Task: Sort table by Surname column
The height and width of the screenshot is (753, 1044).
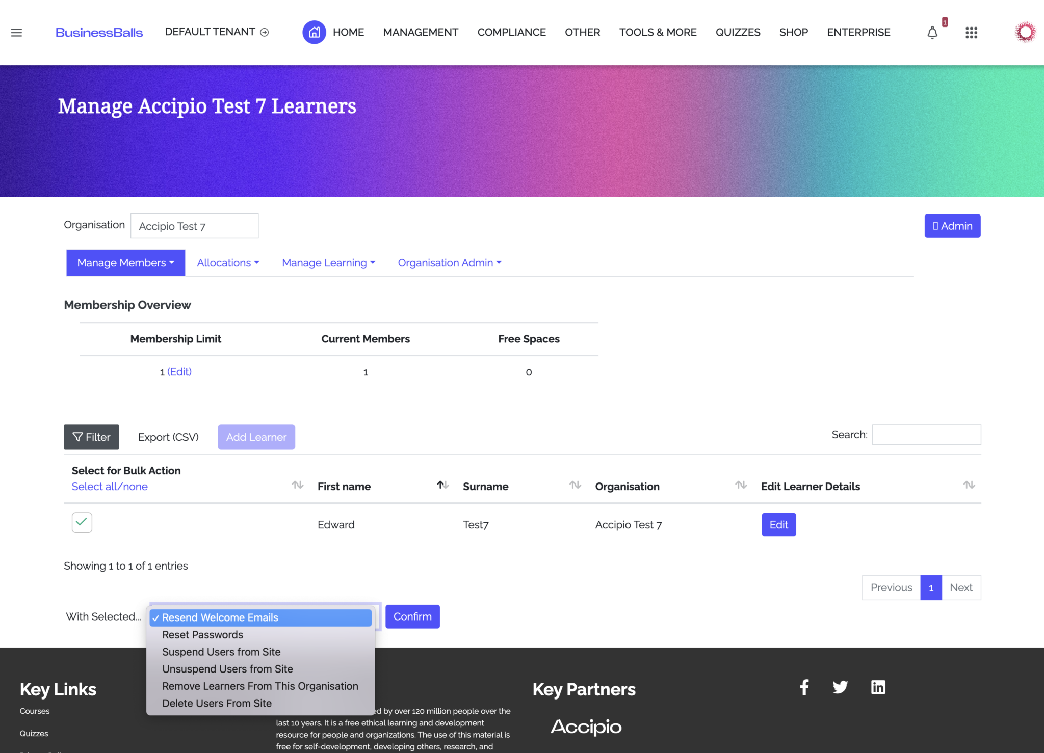Action: [x=485, y=487]
